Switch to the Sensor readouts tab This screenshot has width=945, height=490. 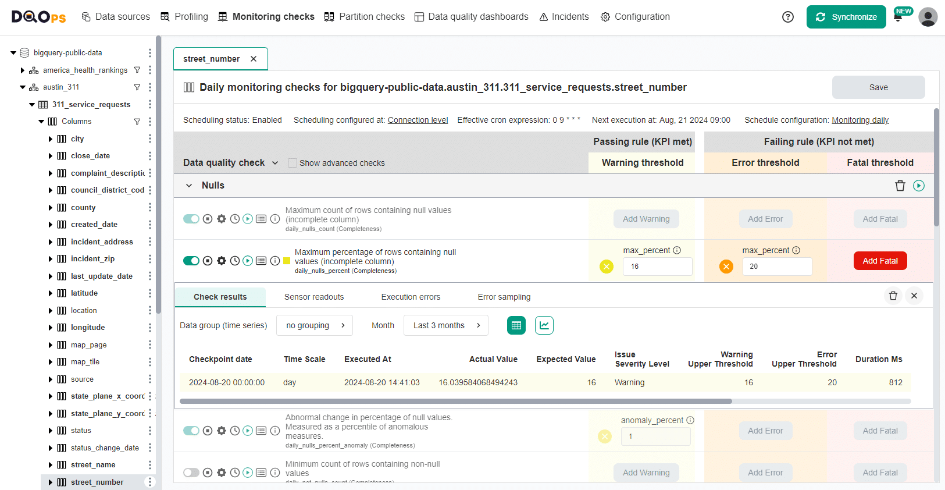click(314, 297)
